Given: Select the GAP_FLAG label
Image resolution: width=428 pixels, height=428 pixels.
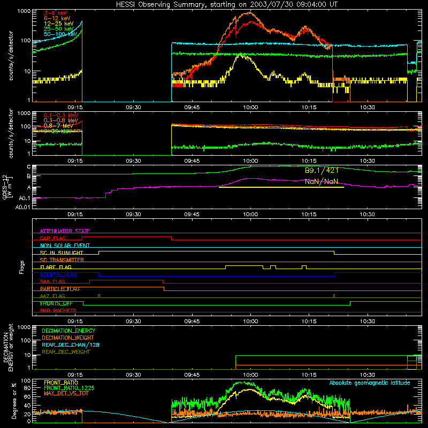Looking at the screenshot, I should pyautogui.click(x=52, y=238).
